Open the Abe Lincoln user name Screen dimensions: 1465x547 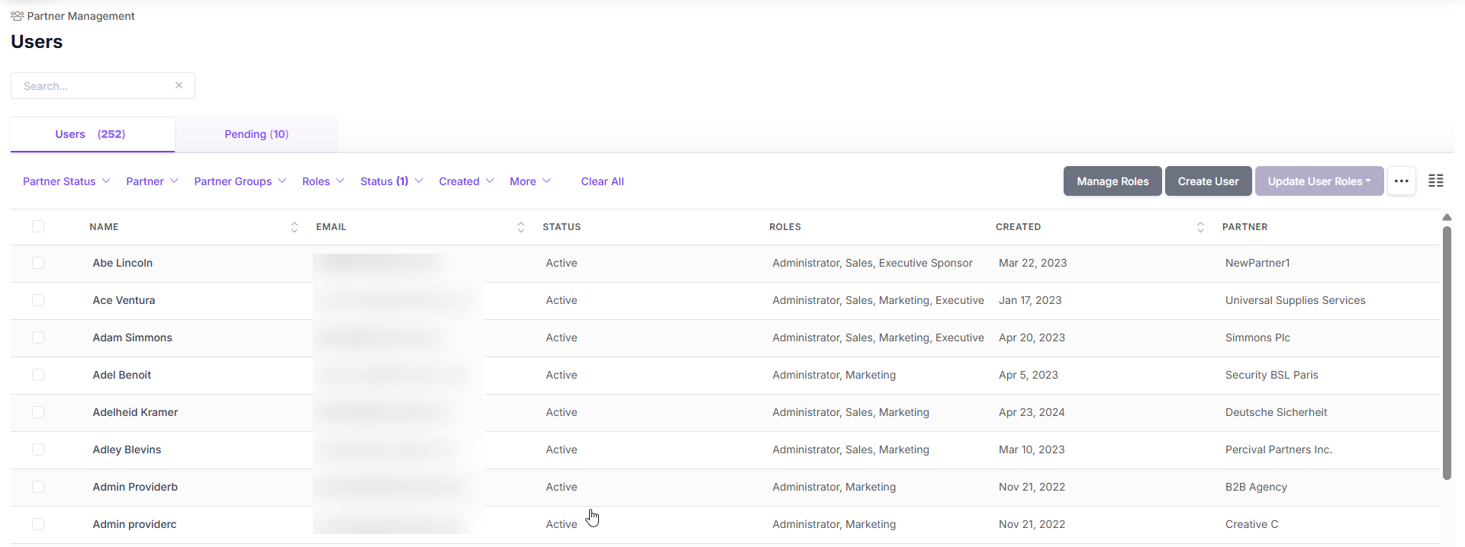(123, 263)
